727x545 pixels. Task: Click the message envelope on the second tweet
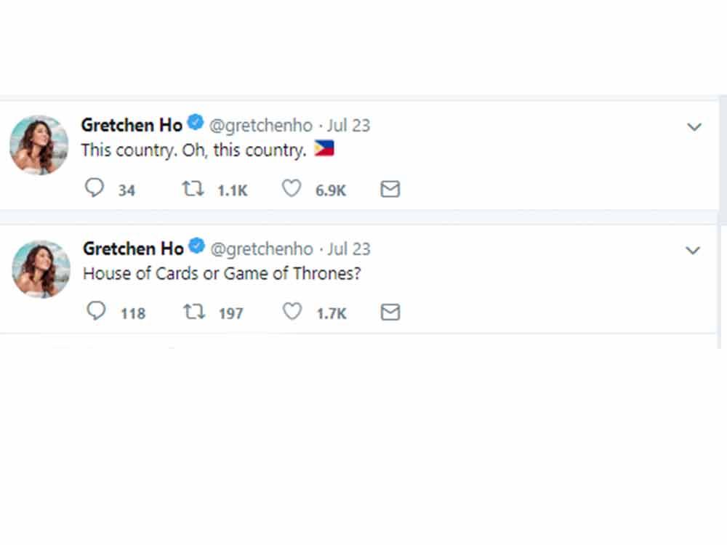click(x=390, y=312)
